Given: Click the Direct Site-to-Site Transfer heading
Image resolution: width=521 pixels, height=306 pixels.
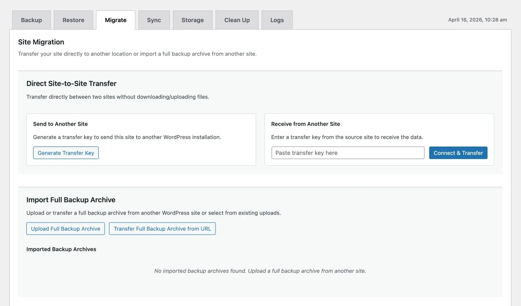Looking at the screenshot, I should pyautogui.click(x=72, y=83).
